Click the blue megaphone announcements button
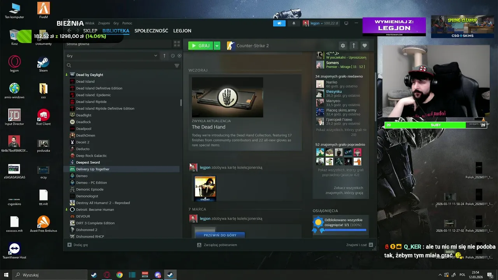Image resolution: width=498 pixels, height=280 pixels. pyautogui.click(x=279, y=23)
